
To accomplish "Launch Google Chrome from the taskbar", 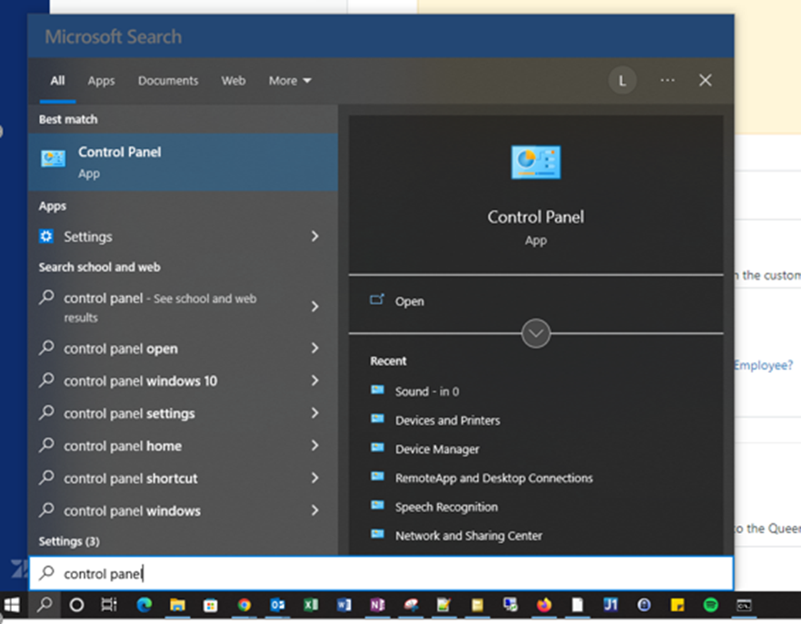I will tap(245, 605).
